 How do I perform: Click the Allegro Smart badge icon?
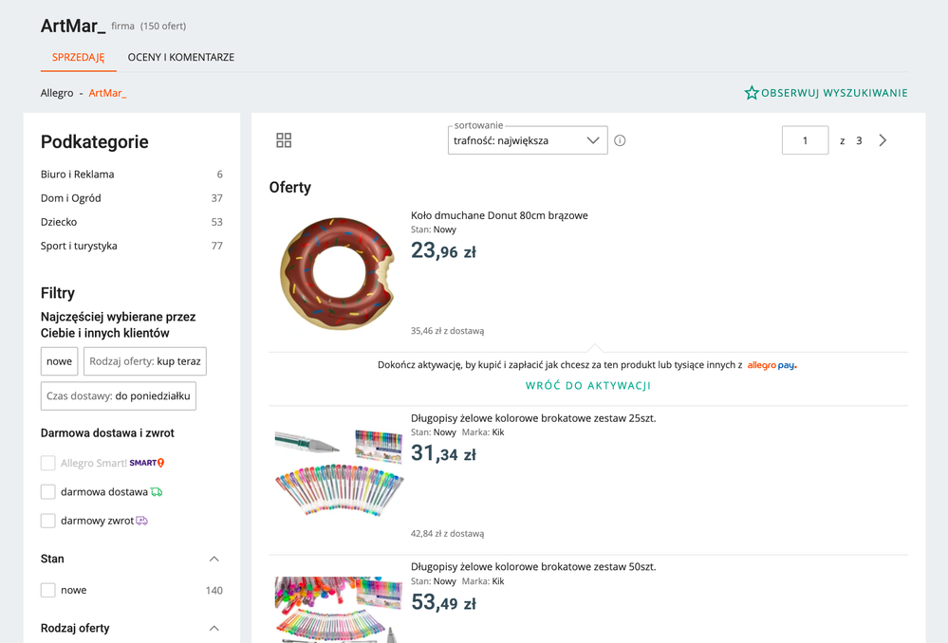tap(147, 463)
